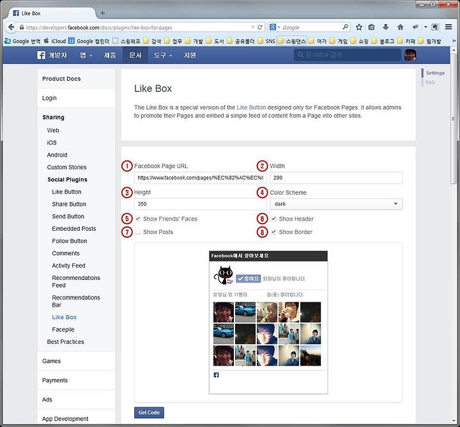Open a new tab with the plus icon
Image resolution: width=460 pixels, height=427 pixels.
pos(102,13)
